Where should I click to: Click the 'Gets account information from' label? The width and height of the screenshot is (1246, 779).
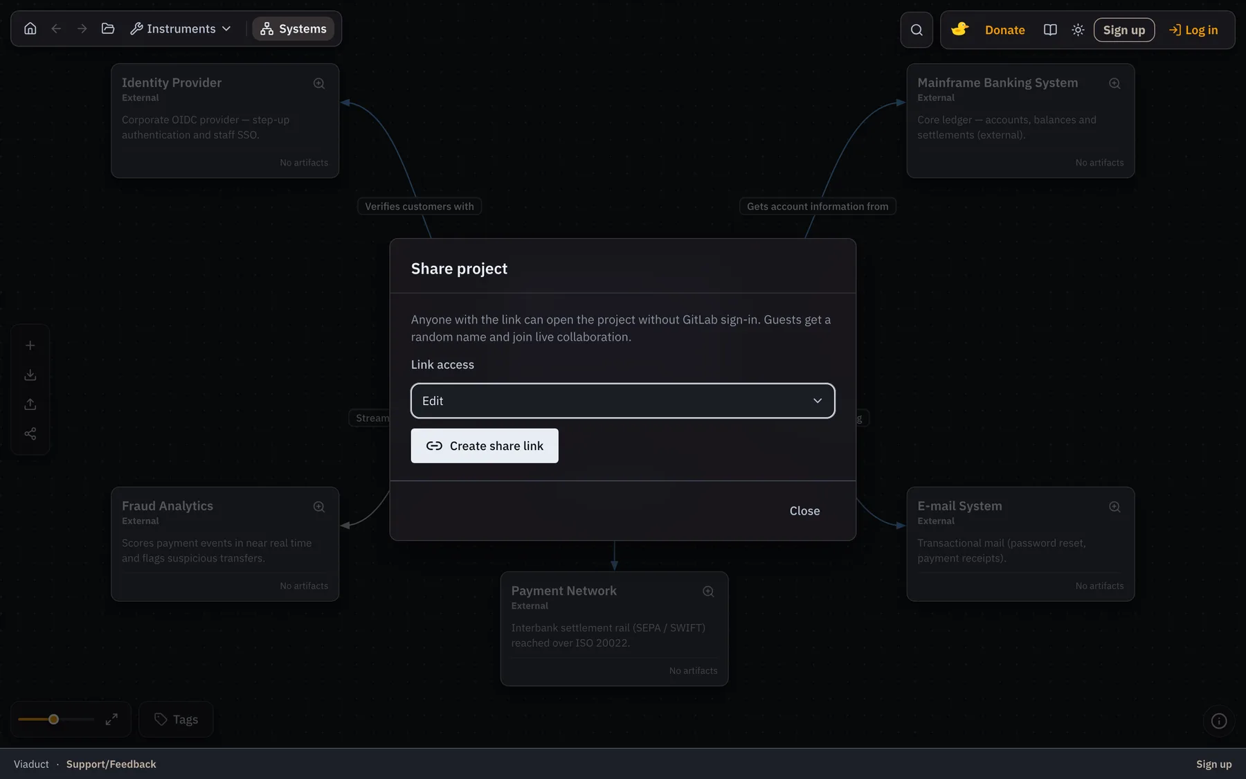coord(818,206)
